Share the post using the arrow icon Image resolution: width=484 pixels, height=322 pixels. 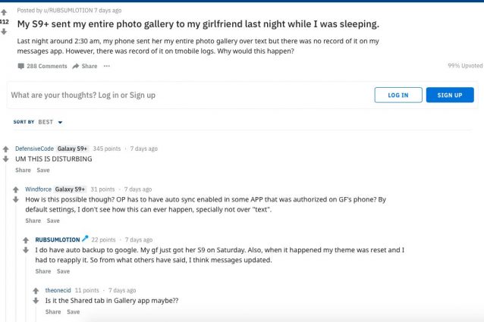click(84, 66)
